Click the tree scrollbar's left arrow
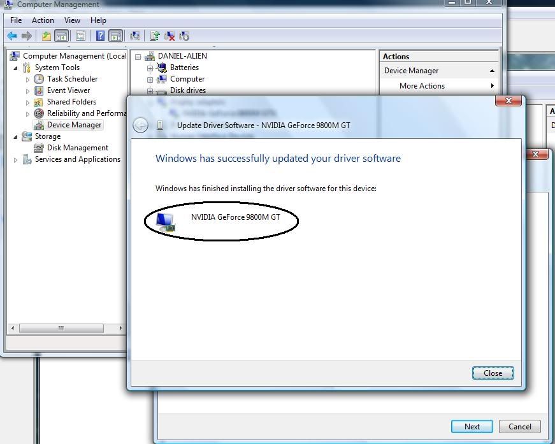This screenshot has width=555, height=444. tap(13, 328)
